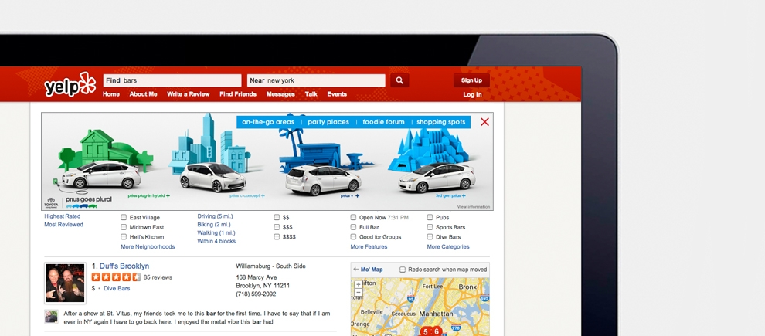This screenshot has height=336, width=765.
Task: Click the Near location field
Action: (x=316, y=80)
